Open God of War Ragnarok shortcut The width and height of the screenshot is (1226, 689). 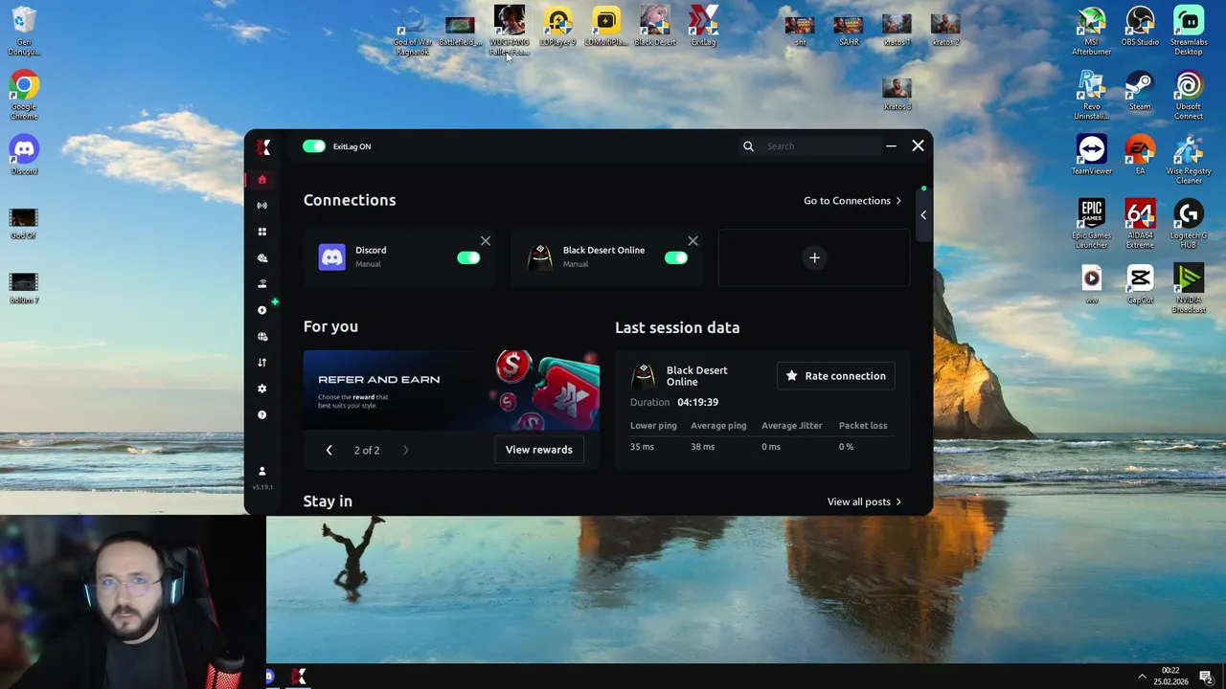tap(412, 31)
